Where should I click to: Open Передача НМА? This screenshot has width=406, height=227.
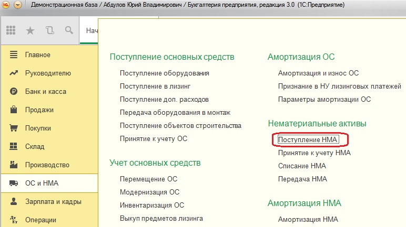coord(302,179)
